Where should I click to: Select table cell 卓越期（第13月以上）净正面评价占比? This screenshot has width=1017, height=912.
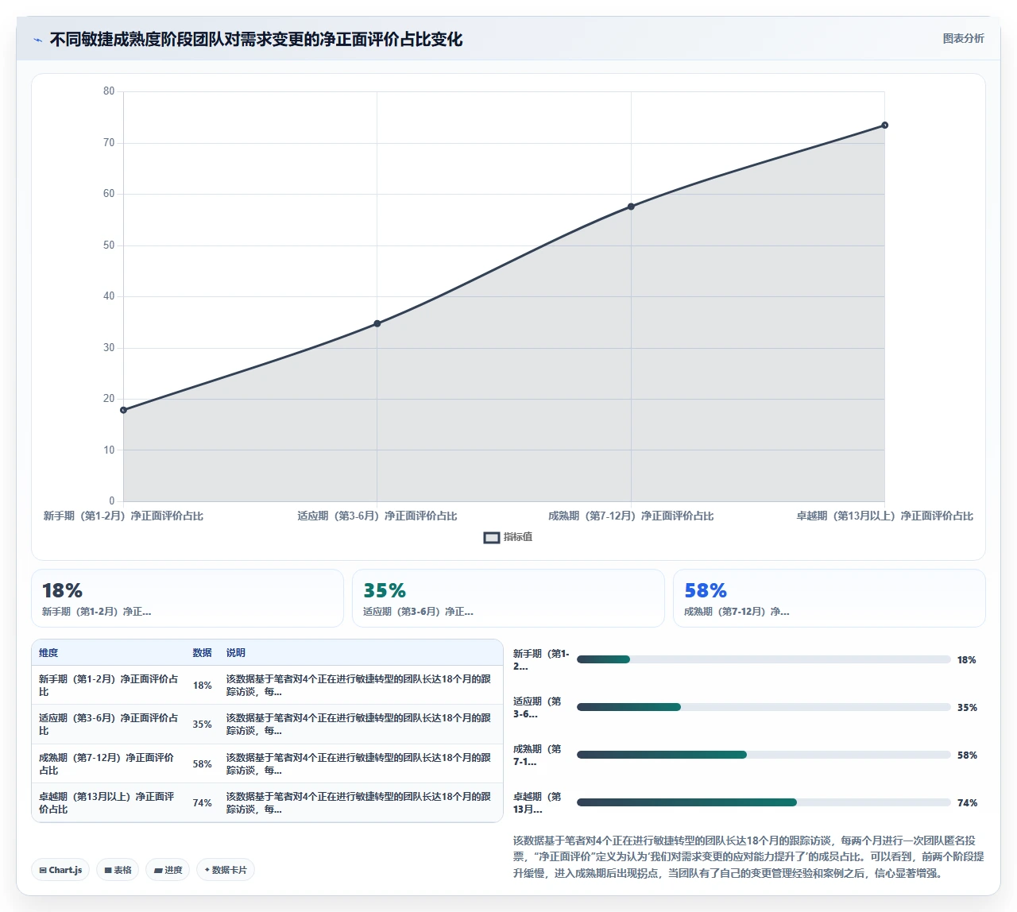[109, 803]
